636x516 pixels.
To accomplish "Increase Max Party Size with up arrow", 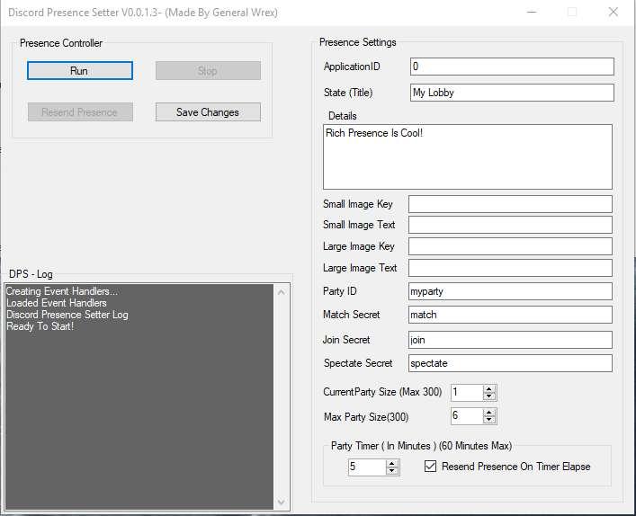I will (489, 413).
